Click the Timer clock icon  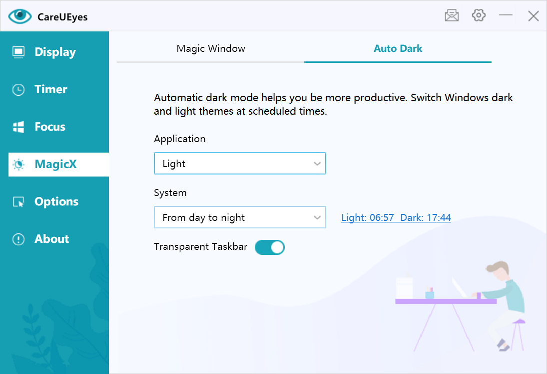(x=18, y=90)
